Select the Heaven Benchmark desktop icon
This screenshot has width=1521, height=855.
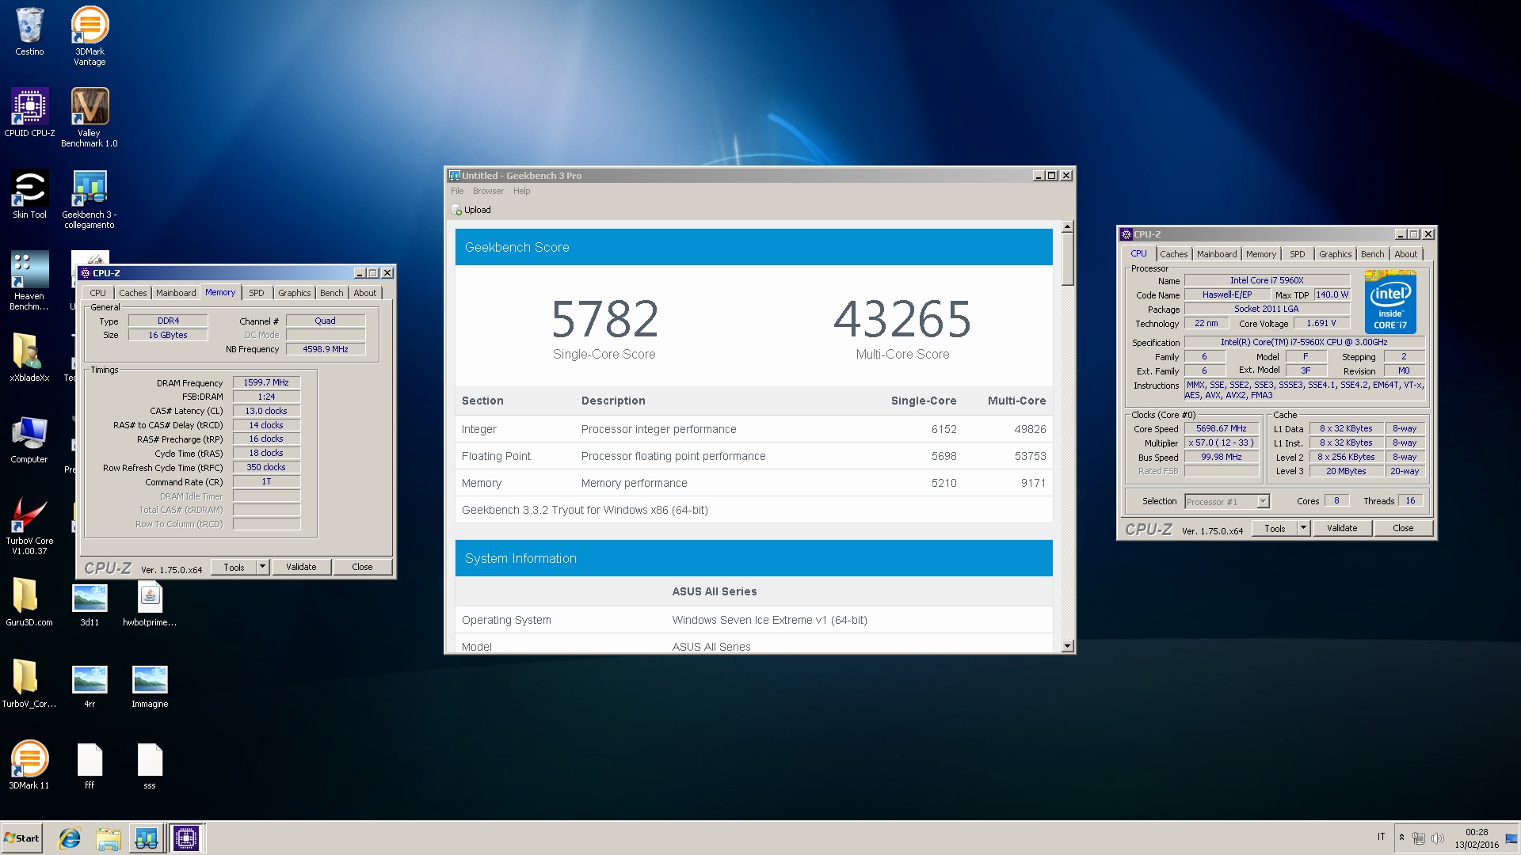29,281
